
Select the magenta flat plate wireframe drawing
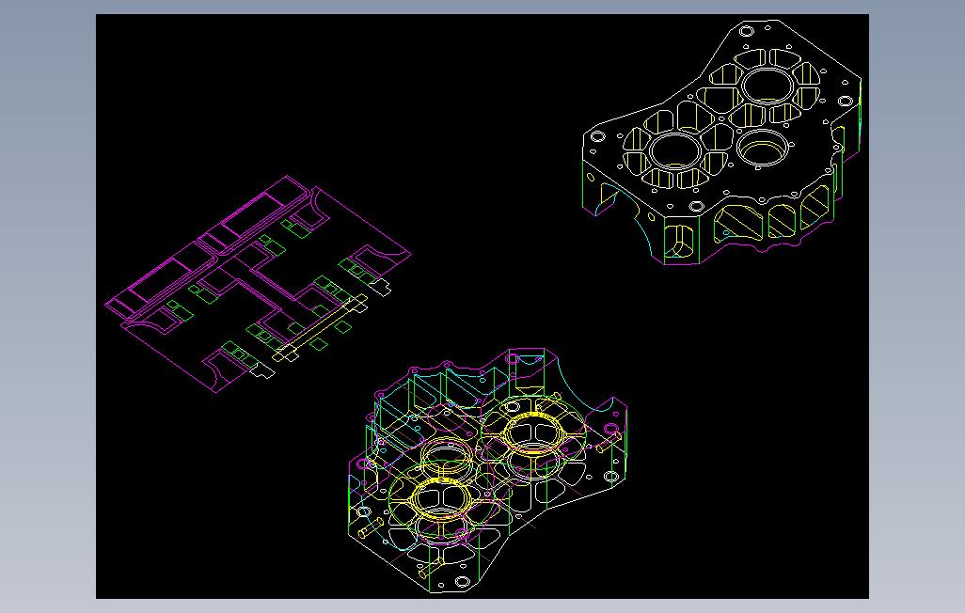click(258, 284)
